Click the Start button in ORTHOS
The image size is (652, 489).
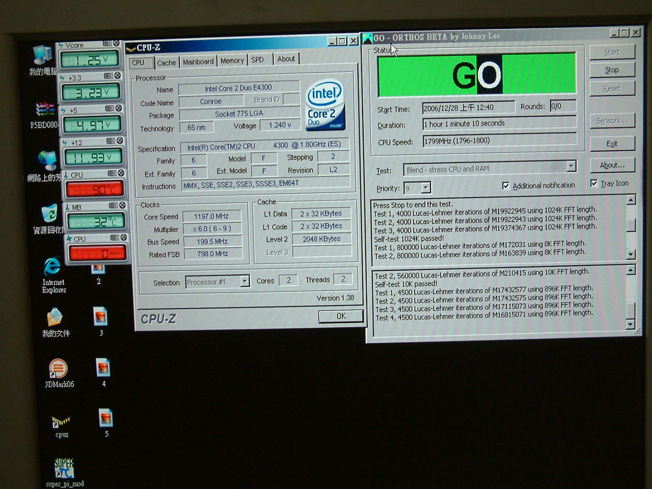pyautogui.click(x=611, y=52)
